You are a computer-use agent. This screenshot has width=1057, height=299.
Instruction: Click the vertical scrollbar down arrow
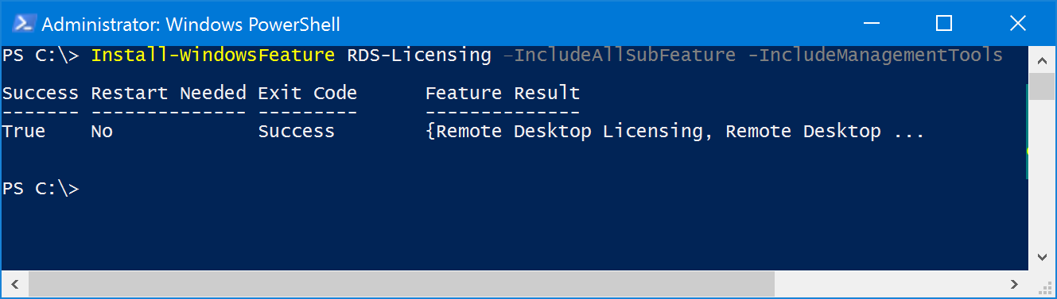1042,258
